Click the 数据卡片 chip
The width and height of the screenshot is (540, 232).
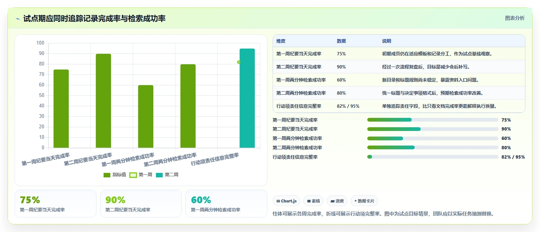(x=364, y=201)
